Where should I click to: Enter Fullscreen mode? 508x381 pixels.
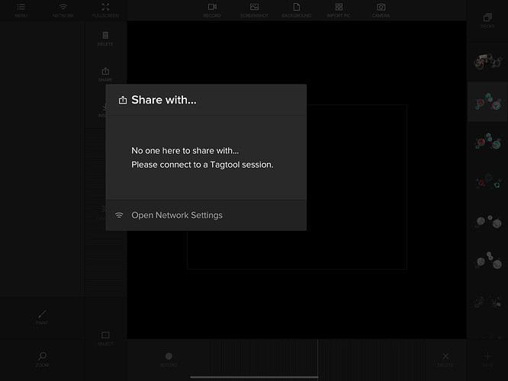coord(105,10)
